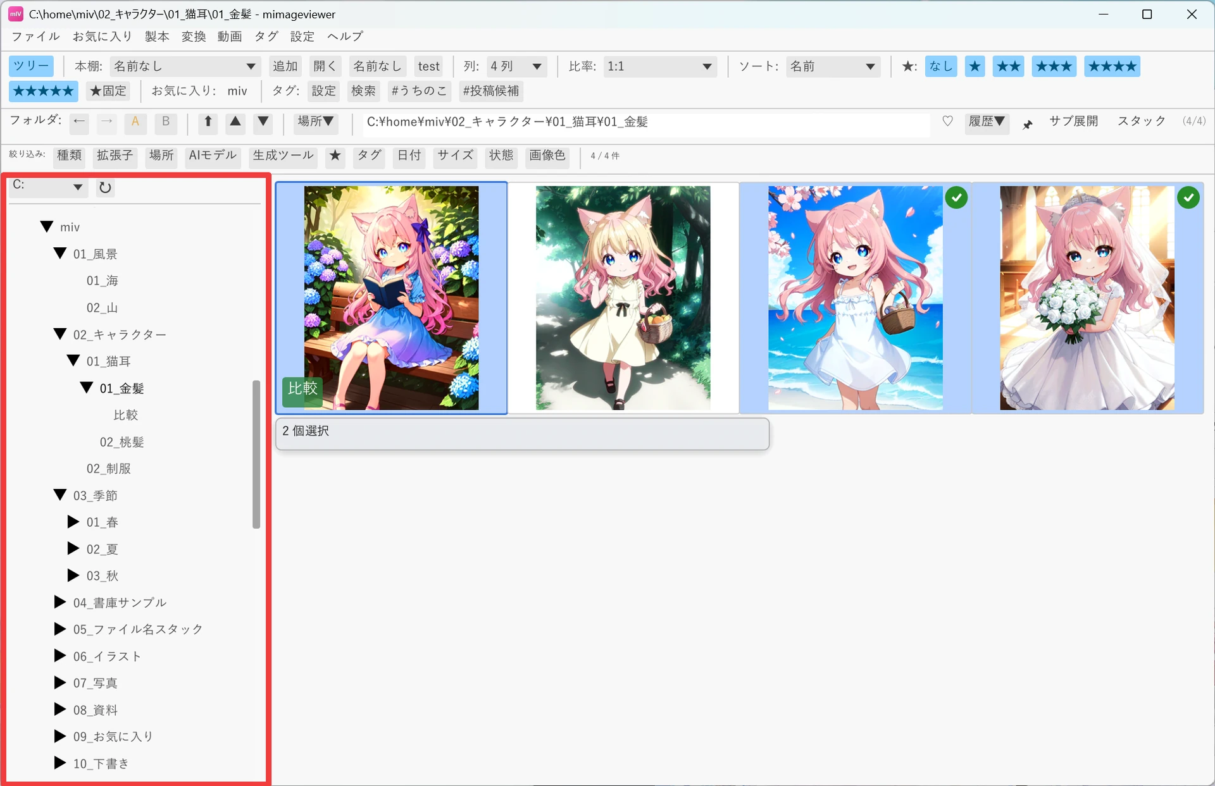The height and width of the screenshot is (786, 1215).
Task: Set rating filter to two stars
Action: [x=1008, y=66]
